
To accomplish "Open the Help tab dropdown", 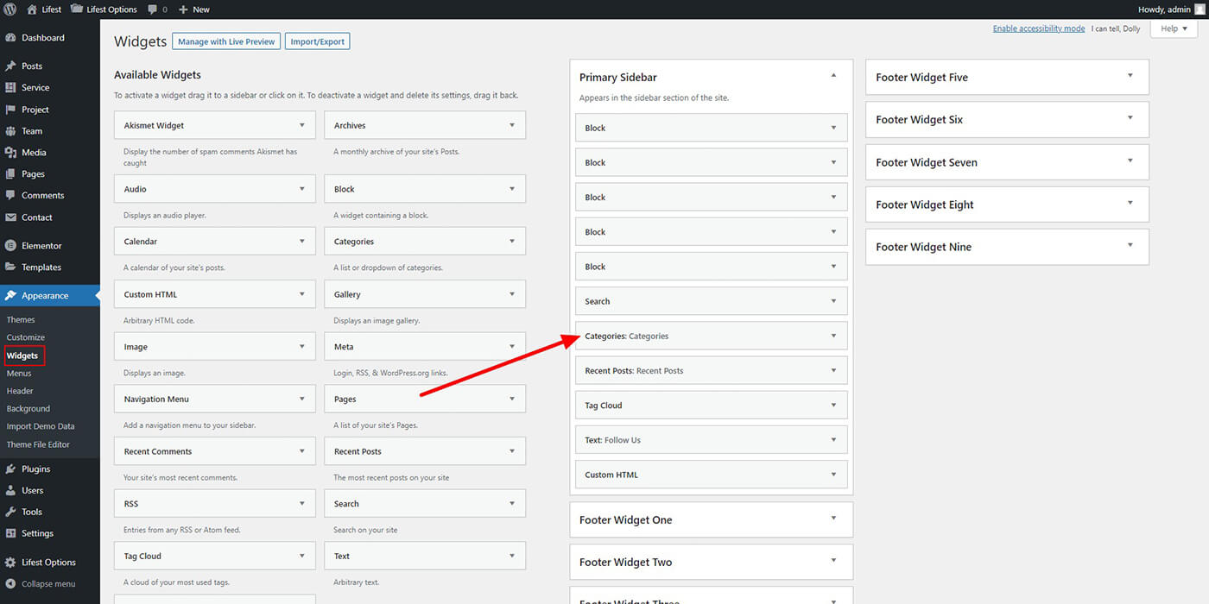I will pyautogui.click(x=1174, y=28).
